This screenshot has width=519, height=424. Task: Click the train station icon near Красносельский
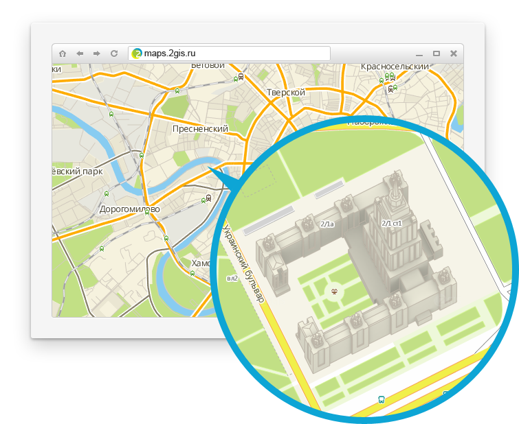click(x=390, y=89)
